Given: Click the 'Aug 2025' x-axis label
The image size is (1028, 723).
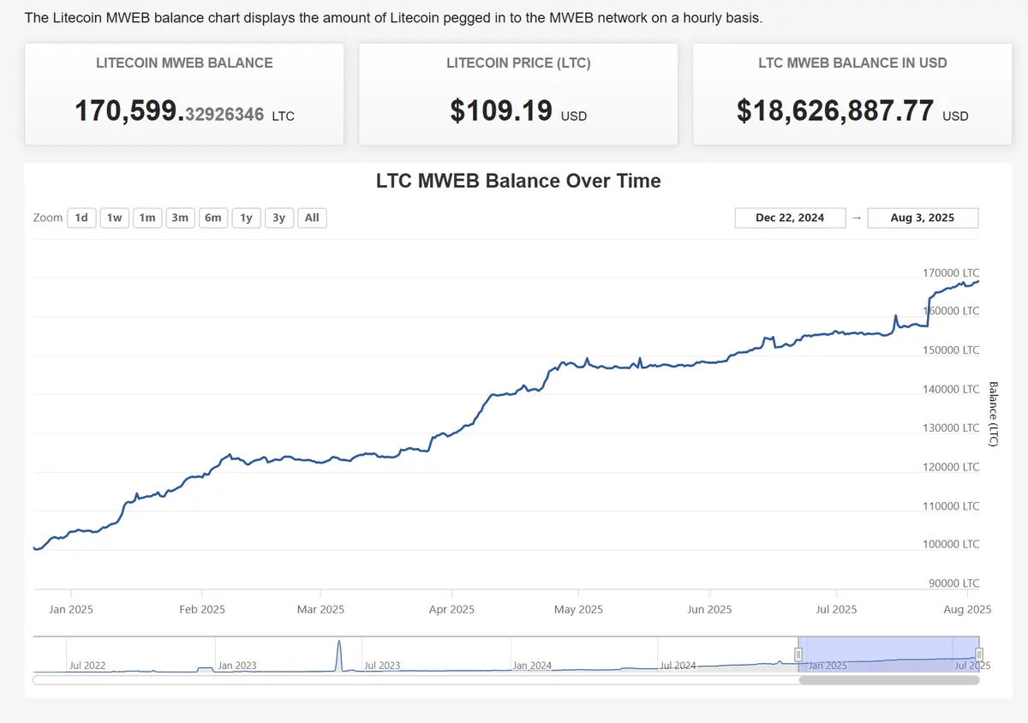Looking at the screenshot, I should click(967, 609).
